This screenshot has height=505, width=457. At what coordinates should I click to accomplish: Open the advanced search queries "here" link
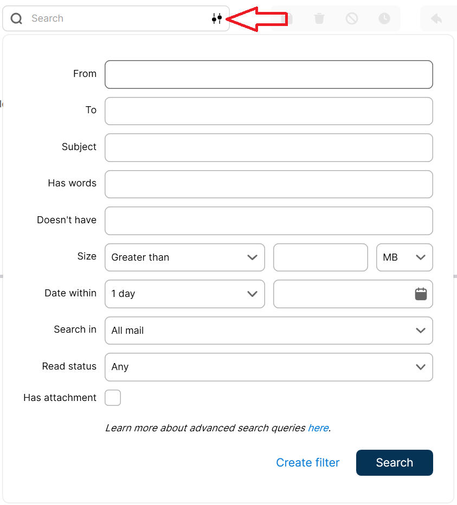click(x=318, y=428)
